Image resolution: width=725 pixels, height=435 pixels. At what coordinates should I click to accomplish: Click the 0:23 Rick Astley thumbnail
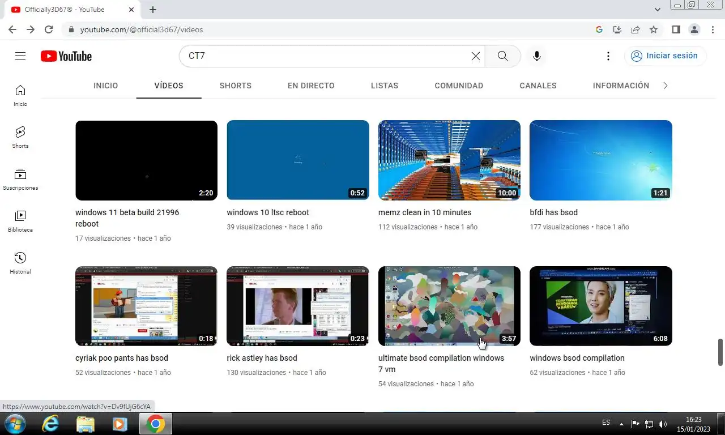point(298,306)
